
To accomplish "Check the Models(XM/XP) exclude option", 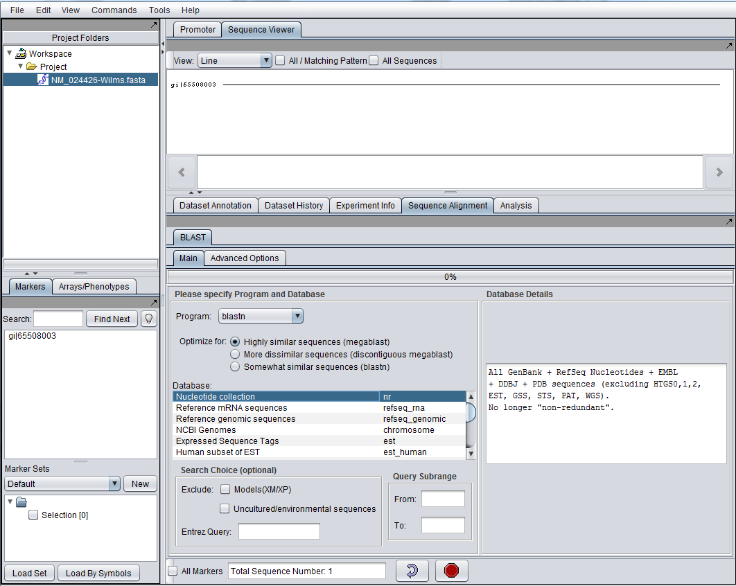I will (225, 489).
